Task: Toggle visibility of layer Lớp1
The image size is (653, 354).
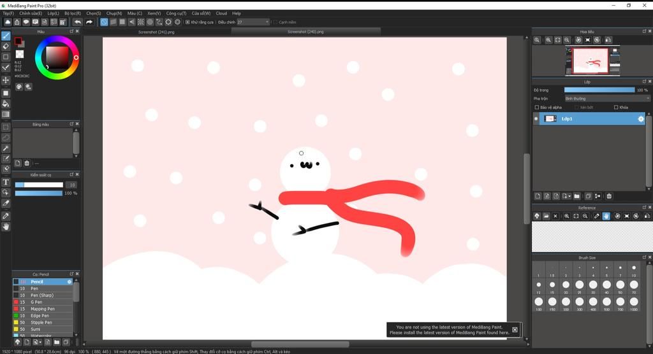Action: pyautogui.click(x=536, y=119)
